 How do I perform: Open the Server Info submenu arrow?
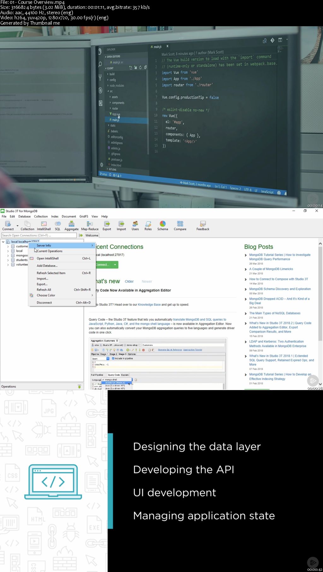(x=92, y=245)
